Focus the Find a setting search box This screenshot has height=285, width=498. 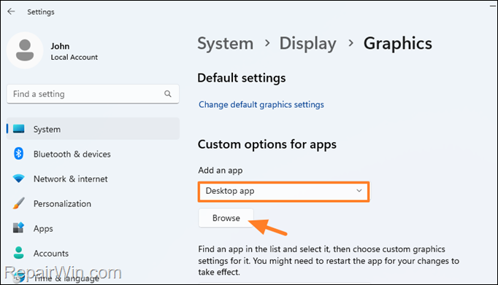[x=93, y=94]
